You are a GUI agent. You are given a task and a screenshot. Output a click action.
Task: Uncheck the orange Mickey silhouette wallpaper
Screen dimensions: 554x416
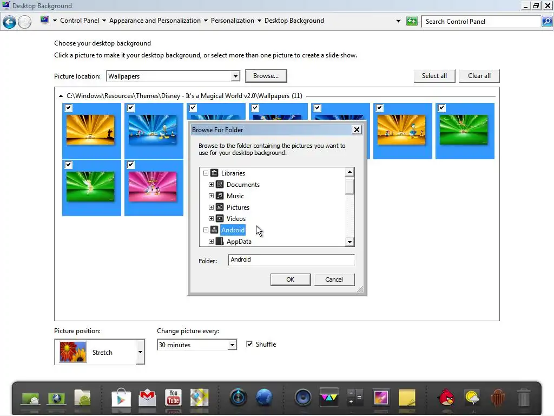click(x=69, y=108)
